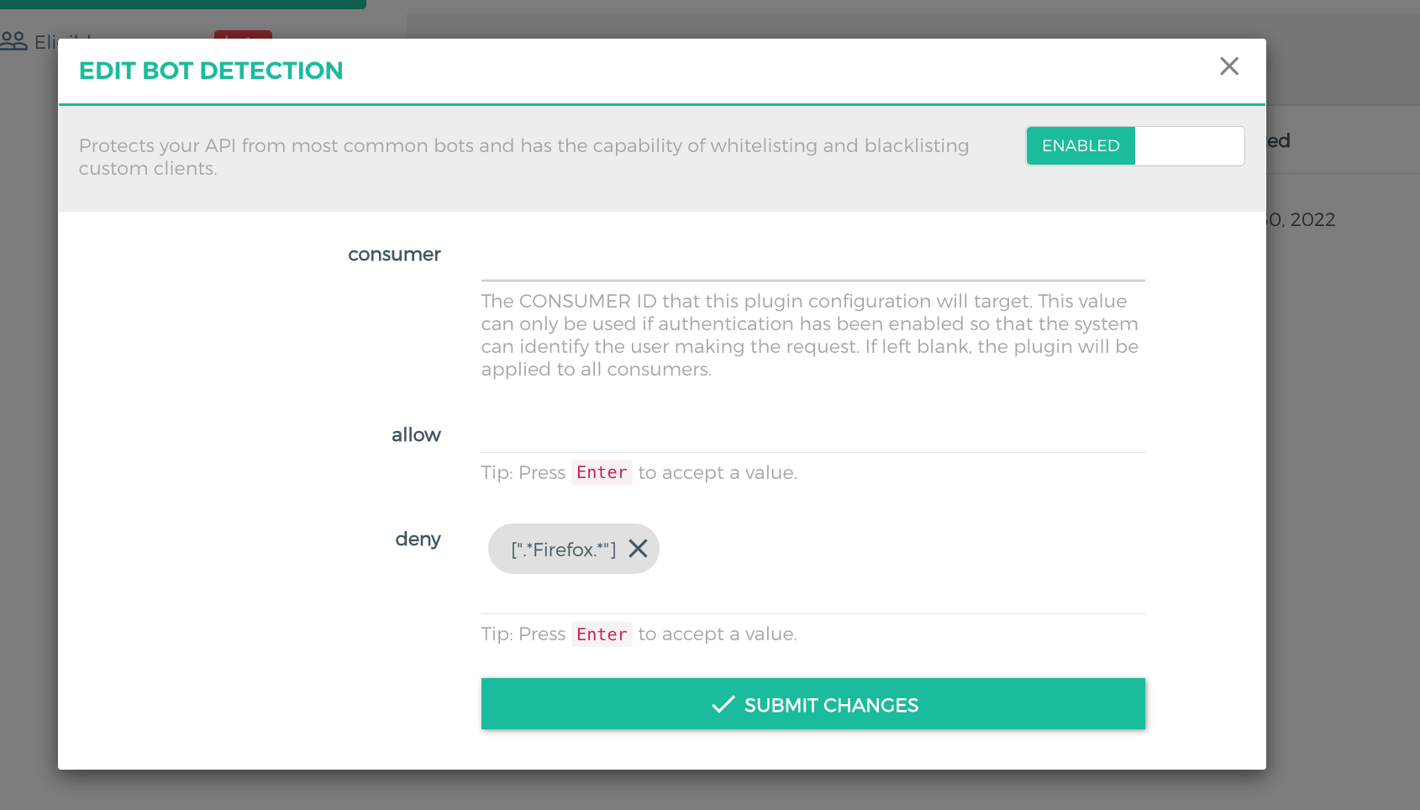Click the red badge behind the dialog
Image resolution: width=1420 pixels, height=810 pixels.
[x=243, y=34]
